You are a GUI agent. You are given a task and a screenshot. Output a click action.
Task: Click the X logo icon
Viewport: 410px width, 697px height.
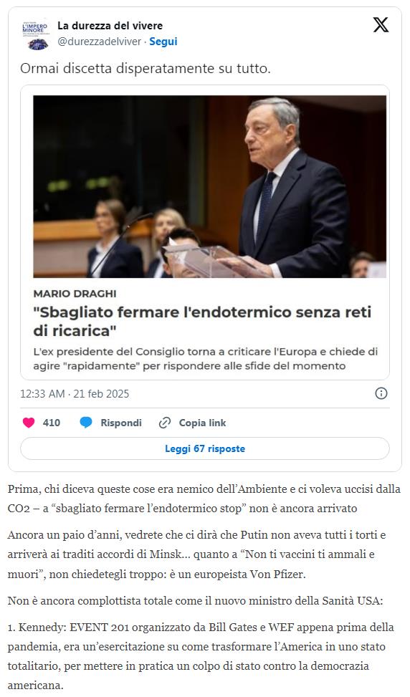click(x=381, y=24)
